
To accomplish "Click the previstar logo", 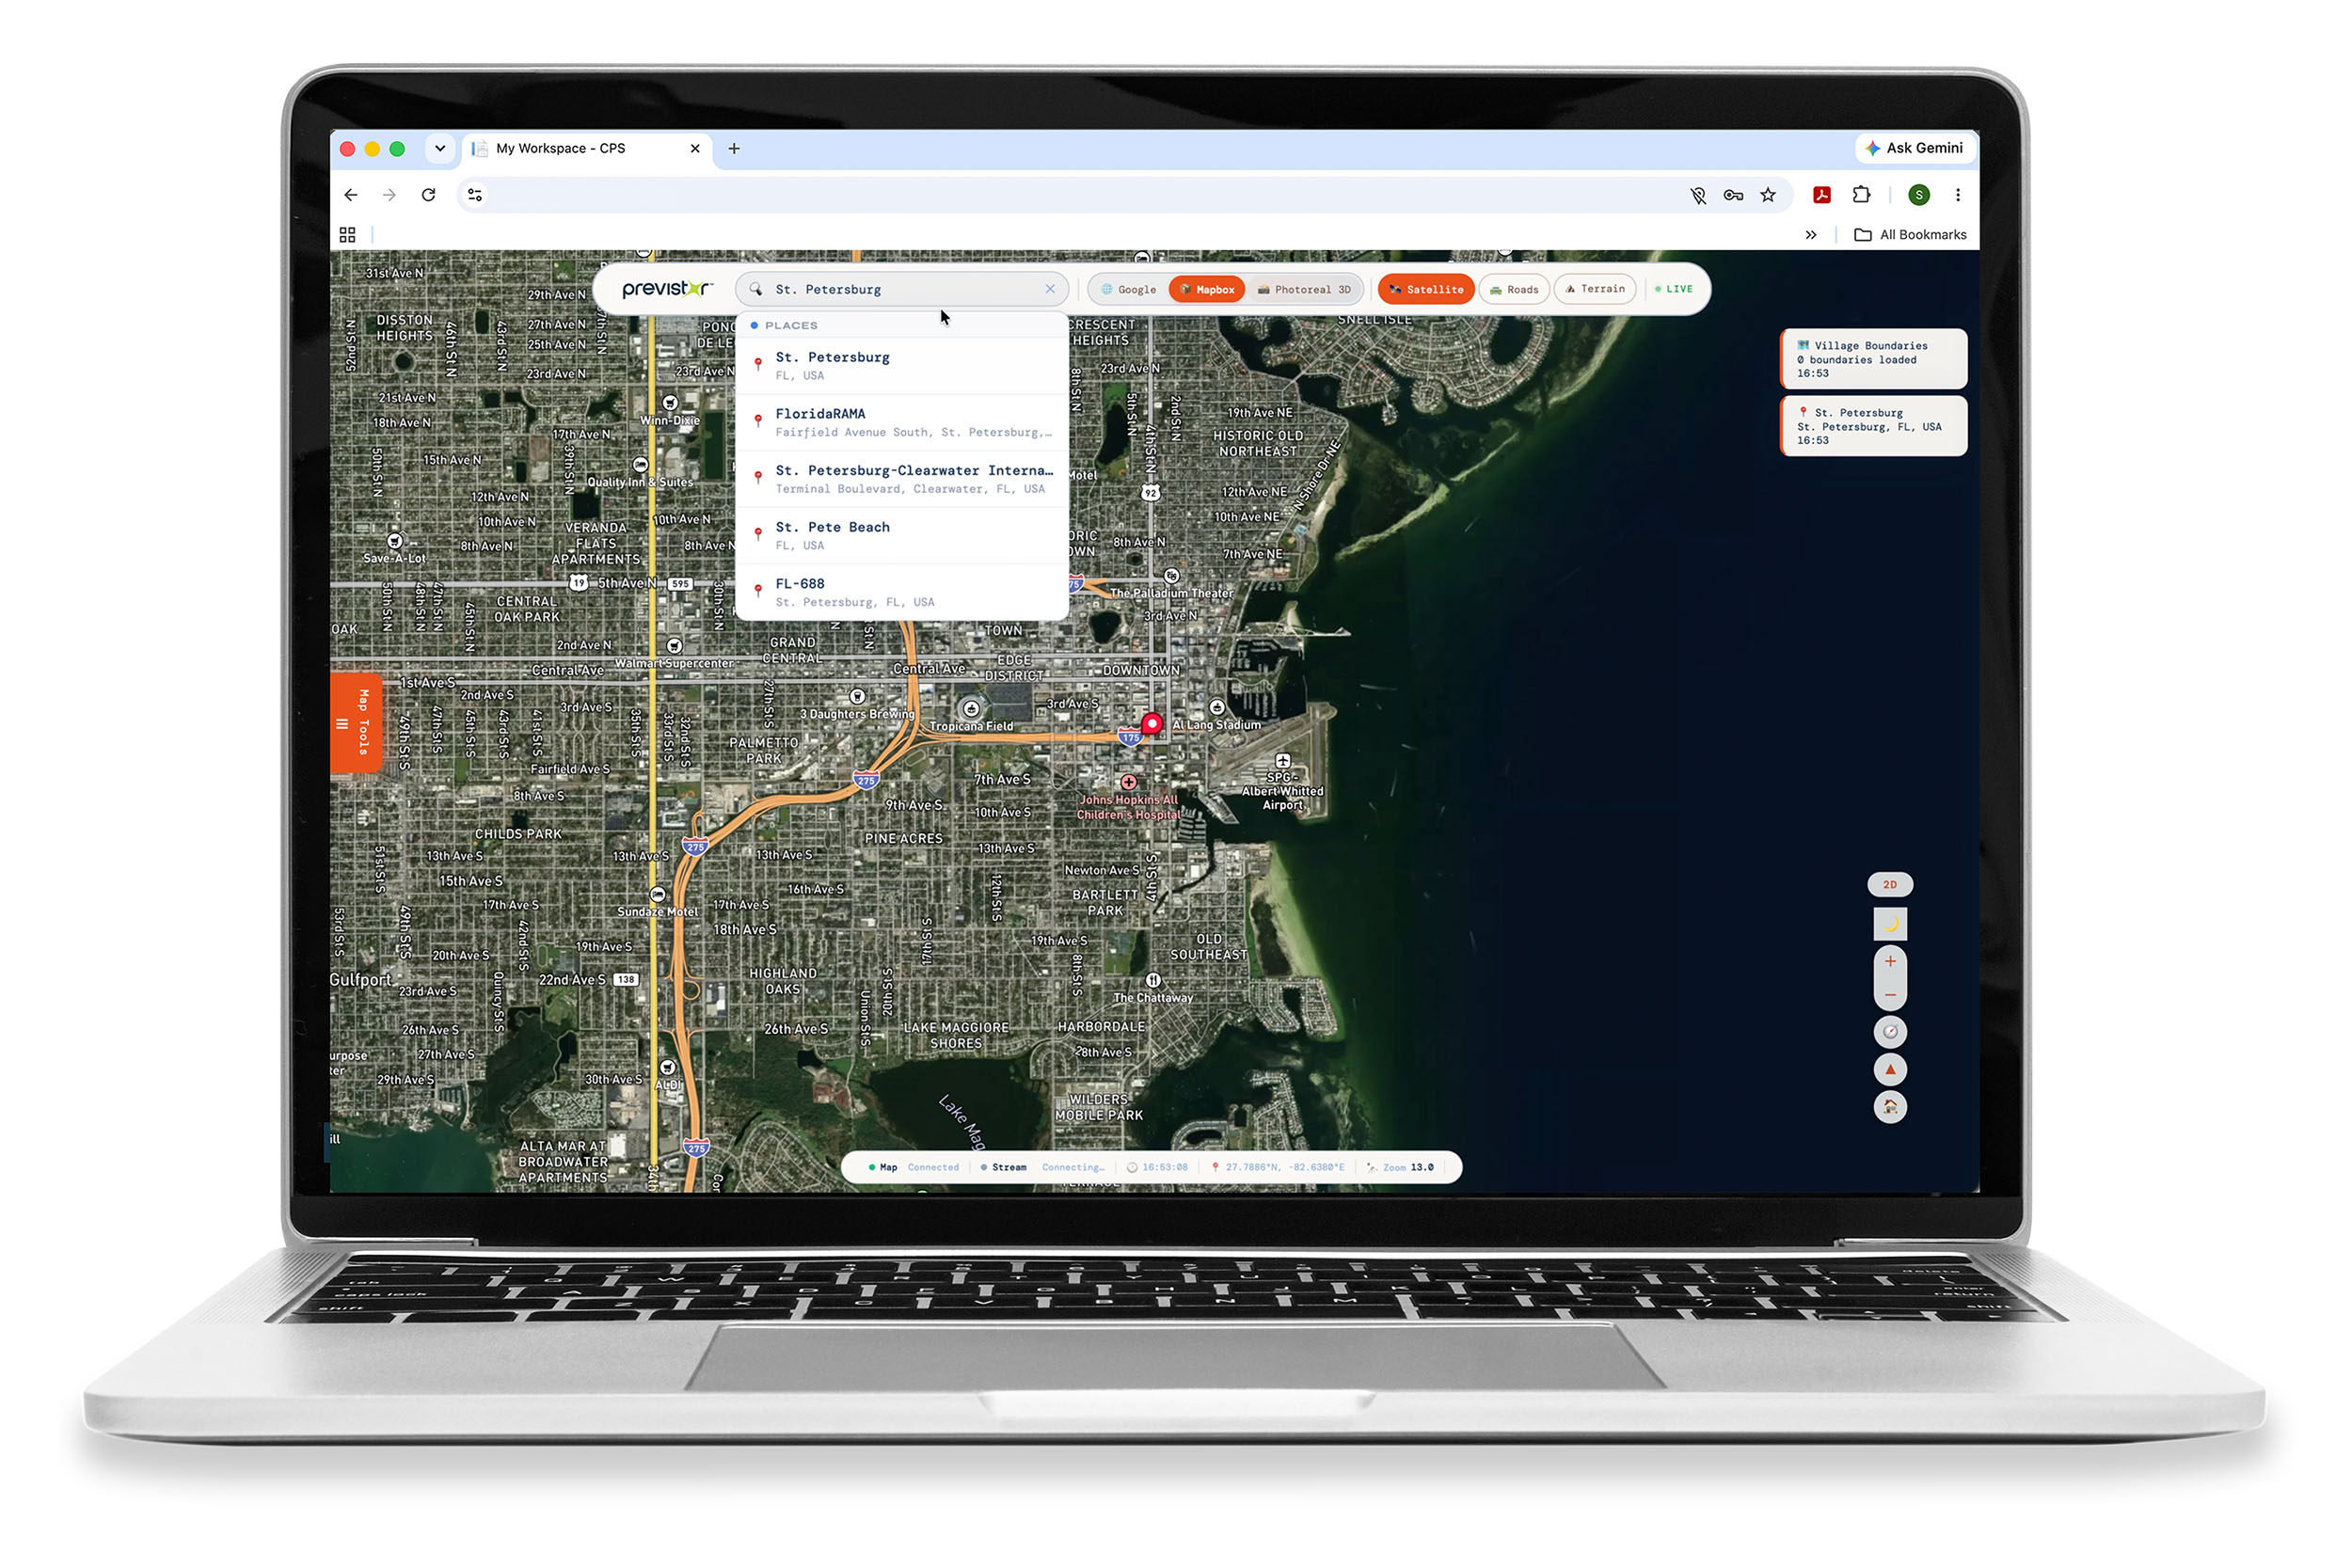I will (668, 289).
